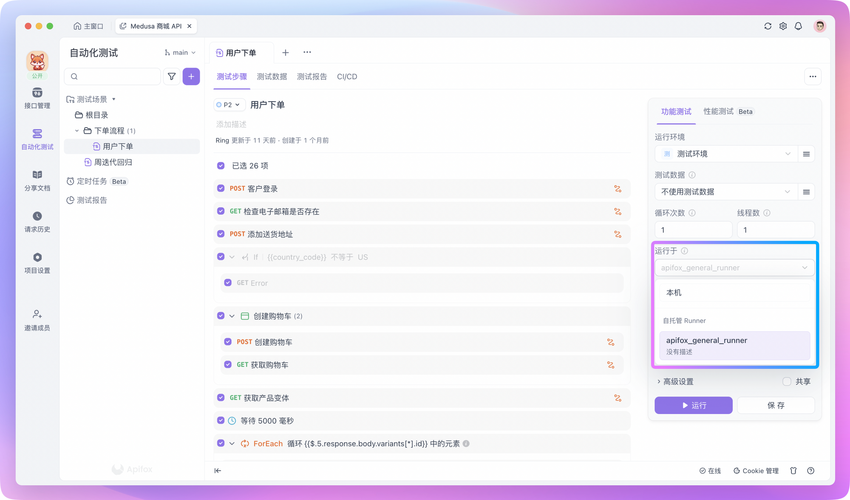Open the 测试环境 environment dropdown
This screenshot has width=850, height=500.
tap(726, 154)
